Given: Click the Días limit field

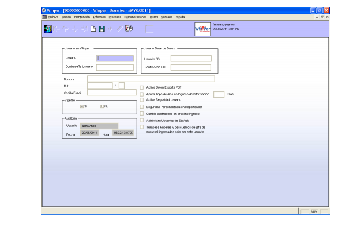Looking at the screenshot, I should [x=219, y=94].
